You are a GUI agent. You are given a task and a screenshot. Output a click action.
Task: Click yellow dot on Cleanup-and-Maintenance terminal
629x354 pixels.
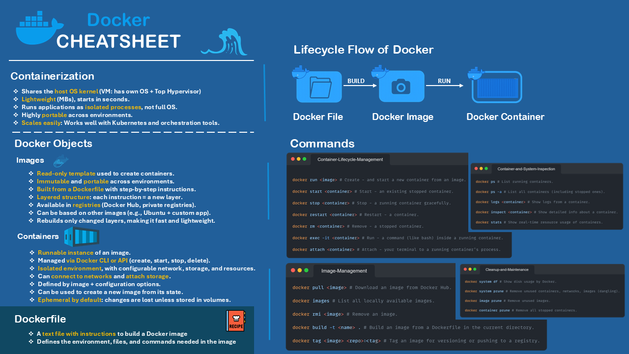(x=470, y=269)
